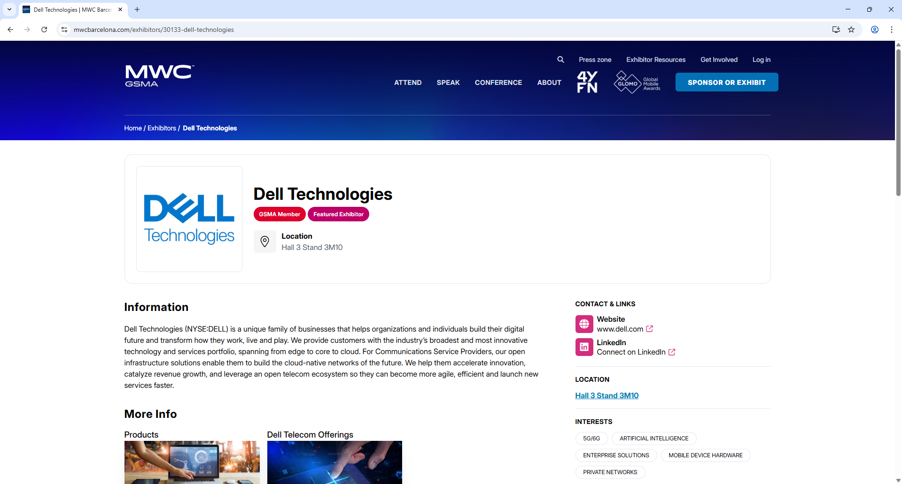
Task: Click the location pin icon beside Hall 3
Action: (x=265, y=242)
